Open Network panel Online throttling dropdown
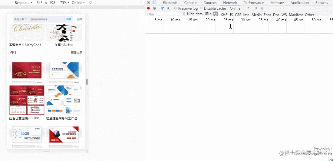The width and height of the screenshot is (333, 161). point(240,8)
